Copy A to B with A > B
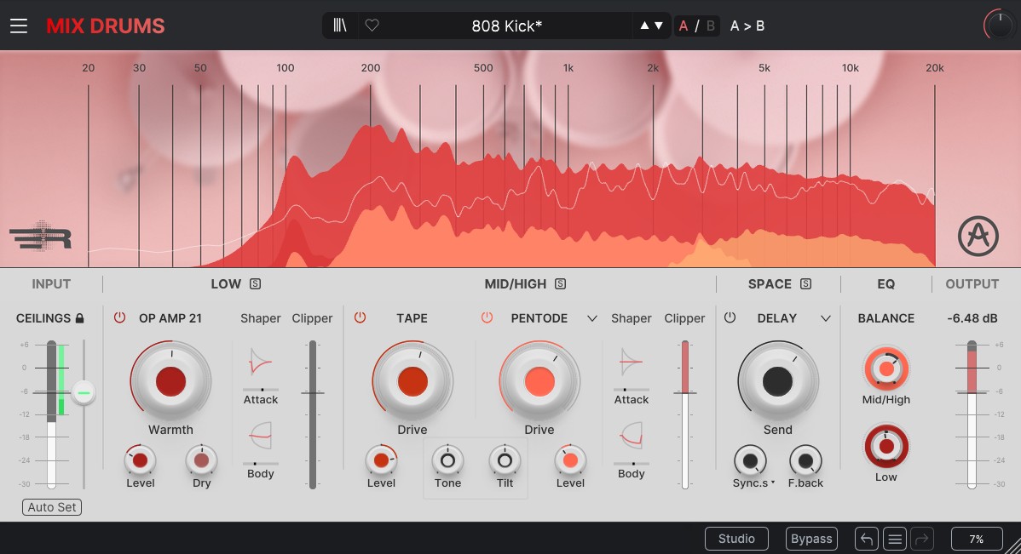This screenshot has height=554, width=1021. tap(747, 26)
